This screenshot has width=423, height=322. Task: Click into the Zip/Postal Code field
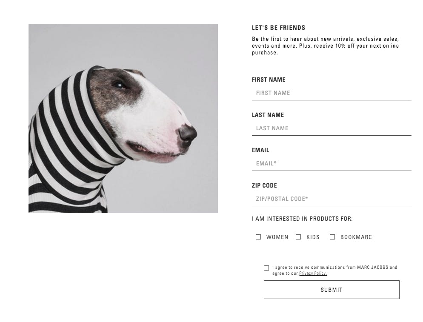332,199
